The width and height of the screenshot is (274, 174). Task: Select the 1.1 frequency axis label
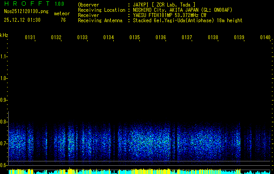tap(4, 57)
